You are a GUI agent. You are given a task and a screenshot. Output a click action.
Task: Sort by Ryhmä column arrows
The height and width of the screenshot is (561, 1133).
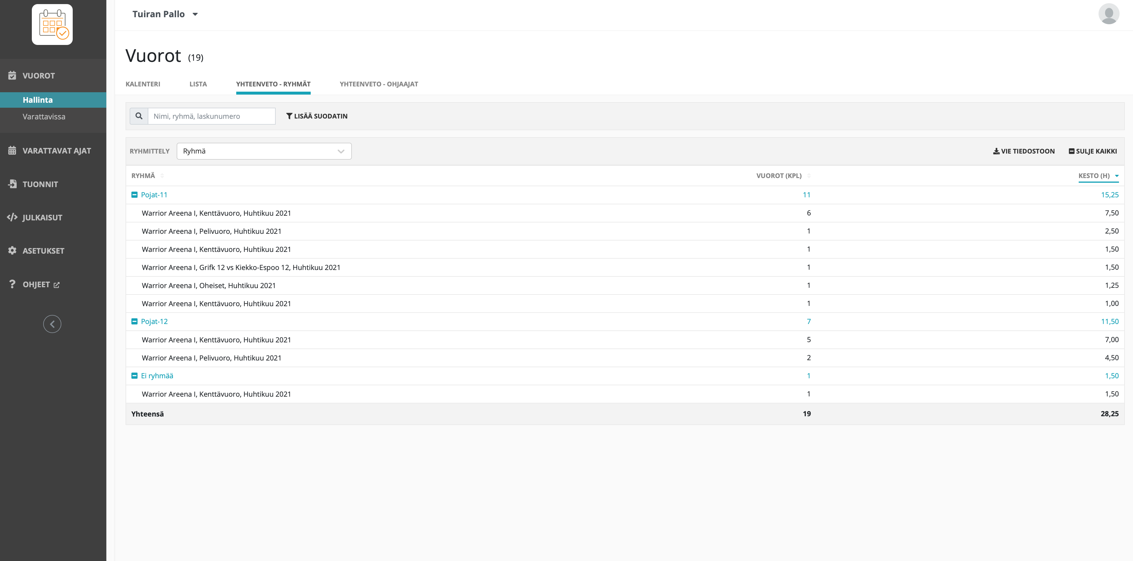pyautogui.click(x=162, y=176)
